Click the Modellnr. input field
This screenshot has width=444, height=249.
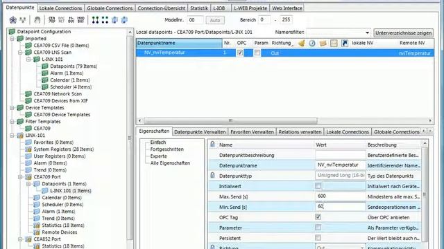coord(195,20)
